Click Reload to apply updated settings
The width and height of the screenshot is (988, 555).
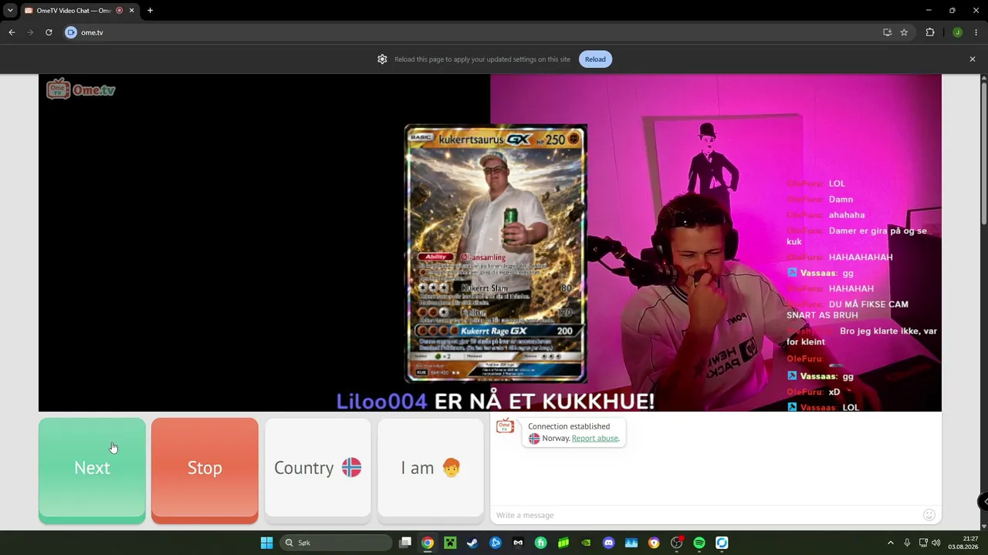tap(595, 59)
